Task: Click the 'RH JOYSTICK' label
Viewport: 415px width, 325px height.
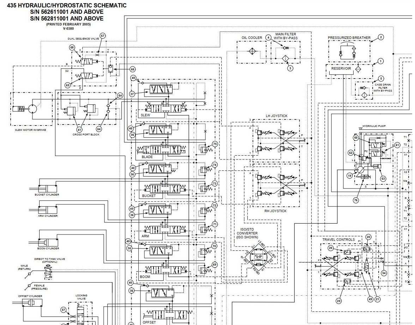Action: pyautogui.click(x=276, y=211)
